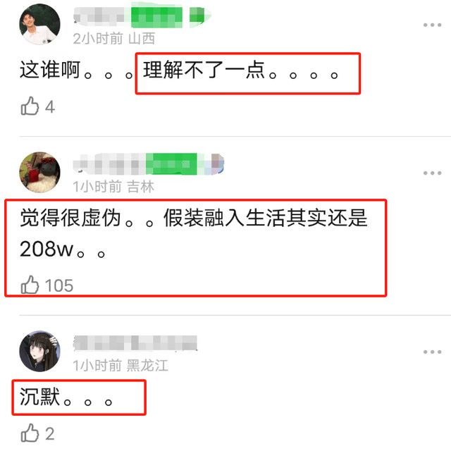The image size is (451, 451).
Task: Select the comment text 理解不了一点
Action: click(x=204, y=70)
